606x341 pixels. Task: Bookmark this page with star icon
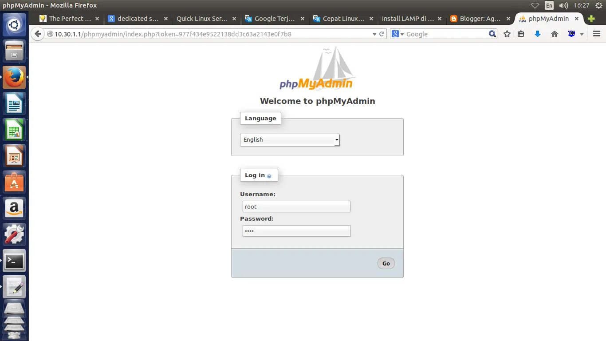[x=507, y=34]
